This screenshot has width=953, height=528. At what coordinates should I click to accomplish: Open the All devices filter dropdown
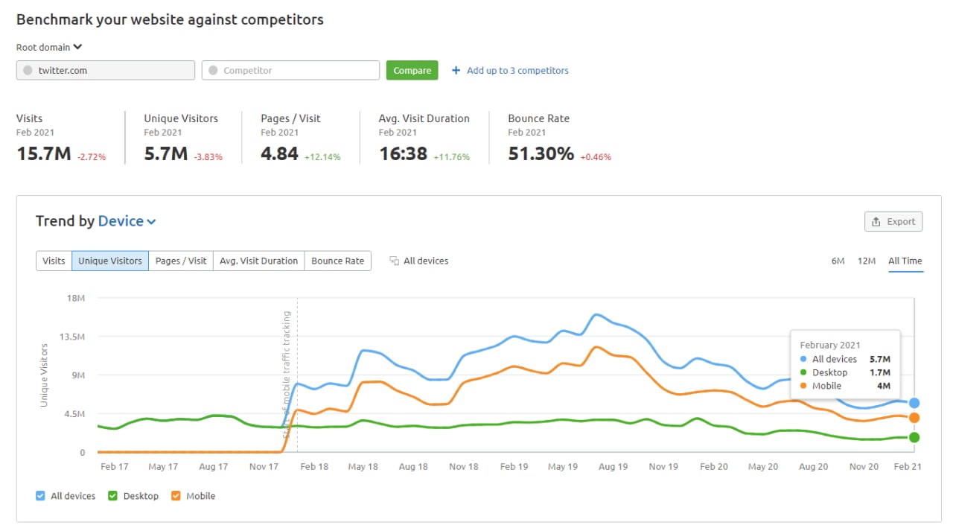pos(419,261)
